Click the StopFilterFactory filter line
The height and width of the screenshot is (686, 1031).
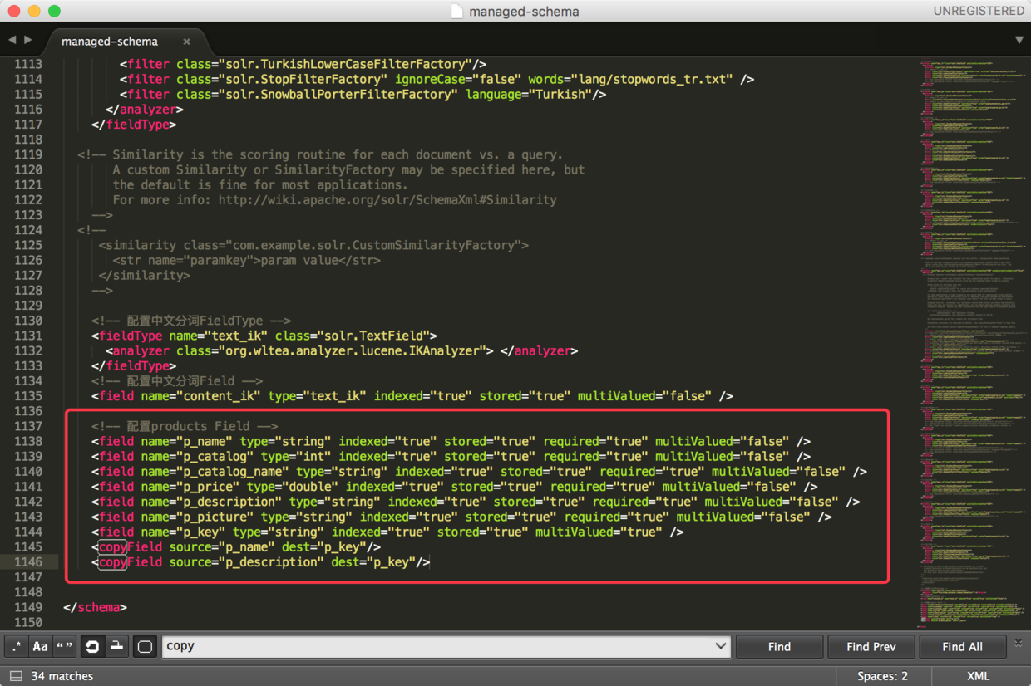437,79
